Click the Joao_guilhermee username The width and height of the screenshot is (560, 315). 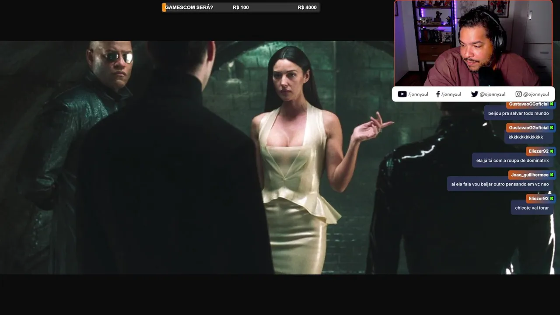[529, 175]
